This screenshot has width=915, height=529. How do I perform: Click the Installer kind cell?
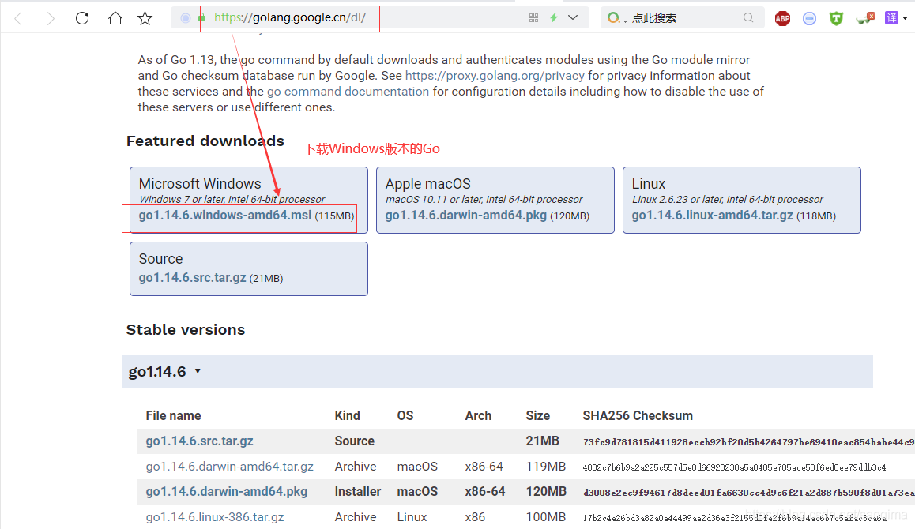click(x=358, y=492)
